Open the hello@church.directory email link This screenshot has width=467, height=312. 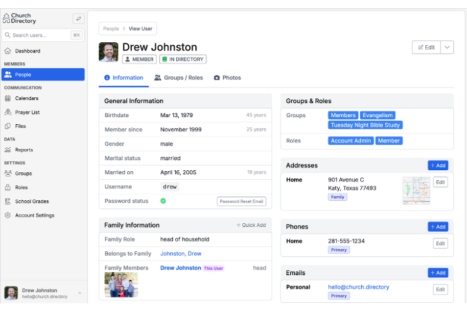(x=358, y=287)
